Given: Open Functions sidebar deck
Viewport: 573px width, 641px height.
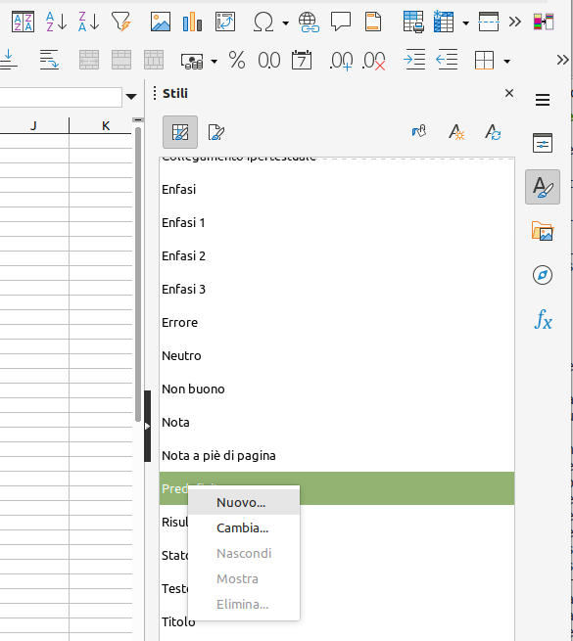Looking at the screenshot, I should tap(543, 319).
